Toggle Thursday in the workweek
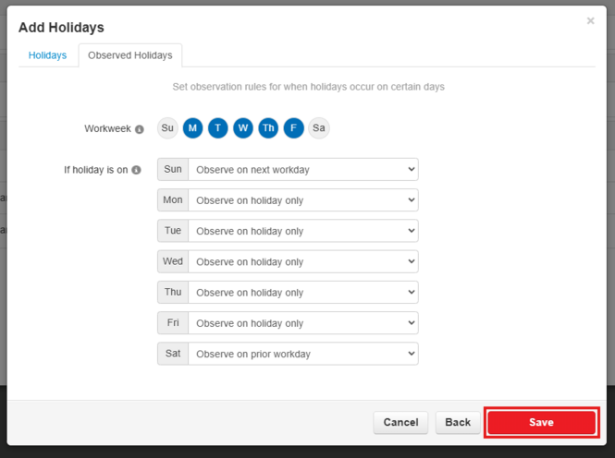Image resolution: width=615 pixels, height=458 pixels. pyautogui.click(x=268, y=128)
